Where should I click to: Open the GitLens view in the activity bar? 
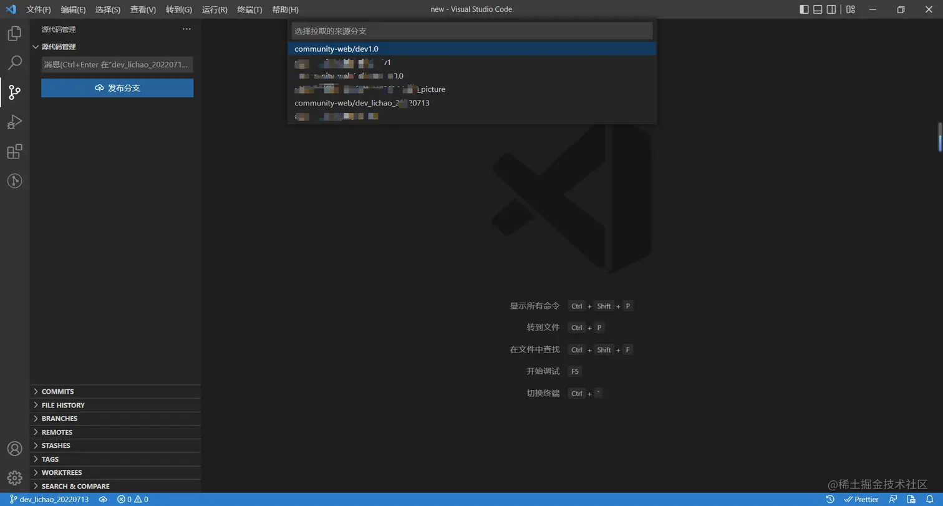(x=14, y=181)
